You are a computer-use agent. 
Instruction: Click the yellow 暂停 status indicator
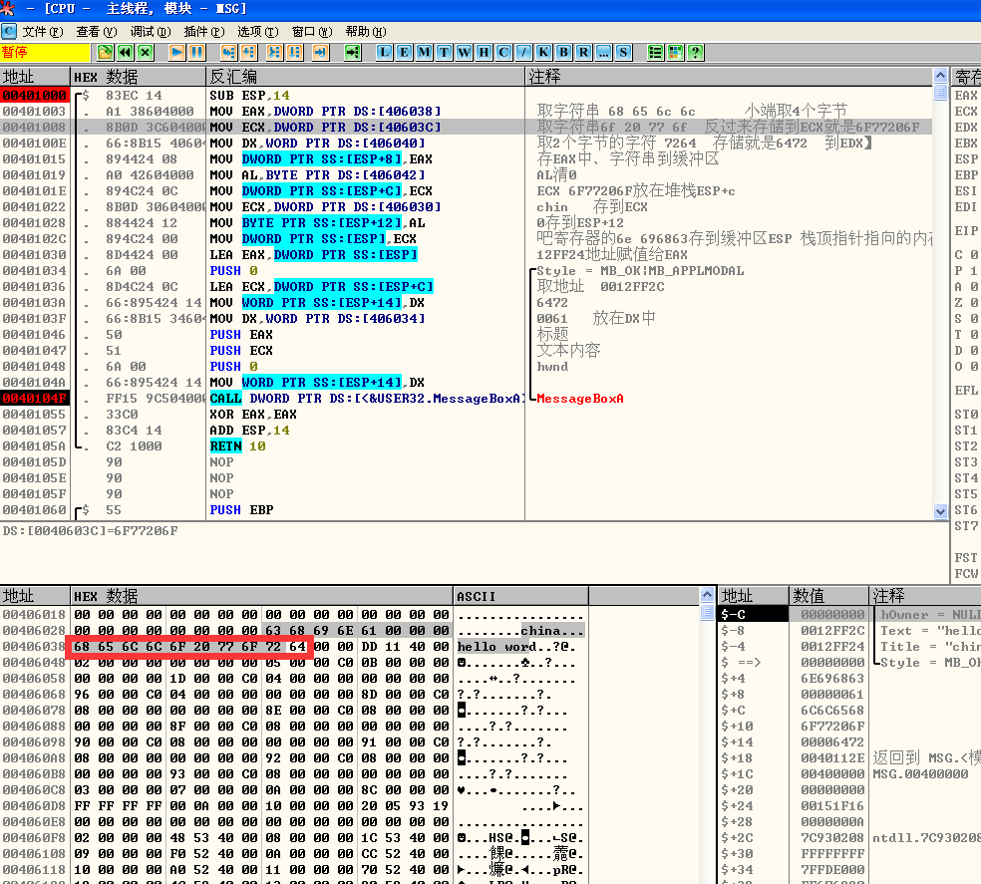45,53
